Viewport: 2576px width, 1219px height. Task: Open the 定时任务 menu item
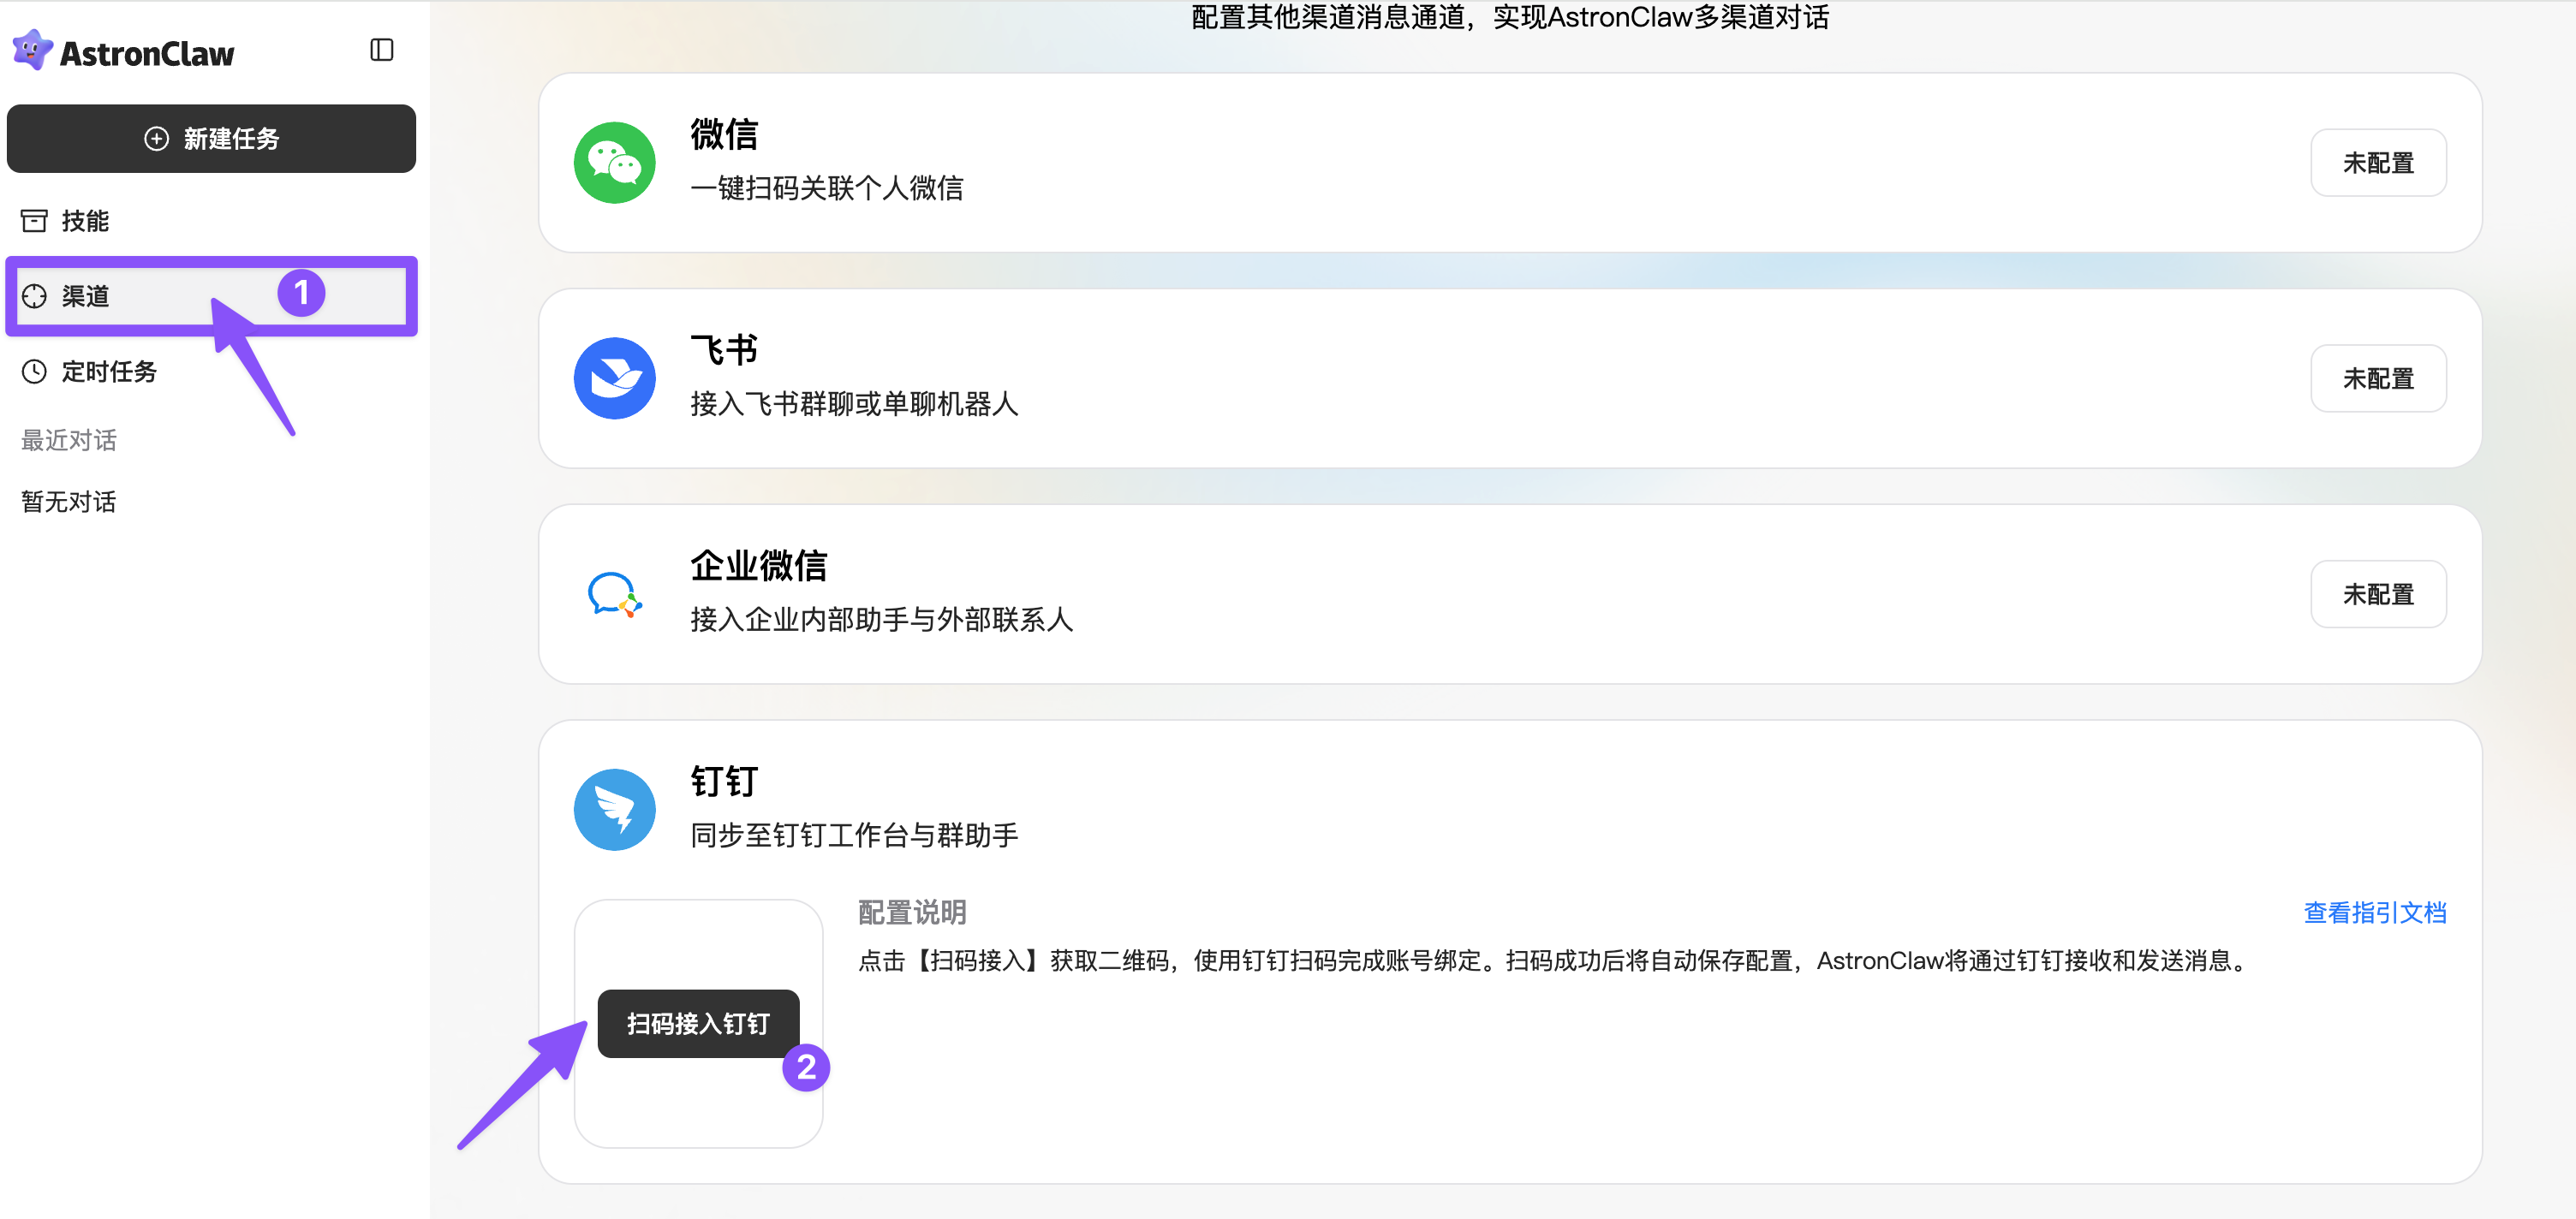[211, 372]
